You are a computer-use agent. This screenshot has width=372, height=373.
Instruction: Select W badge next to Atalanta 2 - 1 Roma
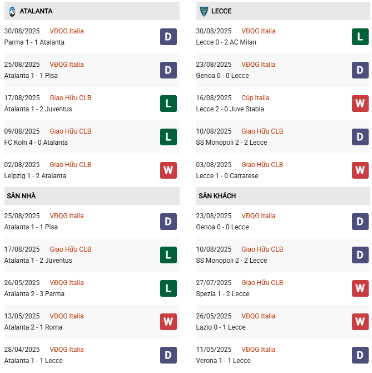tap(168, 322)
